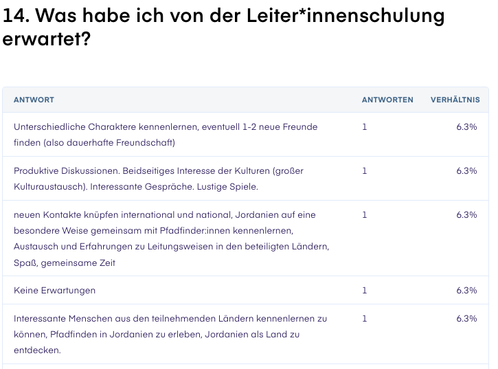Click the text 'Spaß, gemeinsame Zeit'
This screenshot has width=498, height=369.
(x=65, y=263)
